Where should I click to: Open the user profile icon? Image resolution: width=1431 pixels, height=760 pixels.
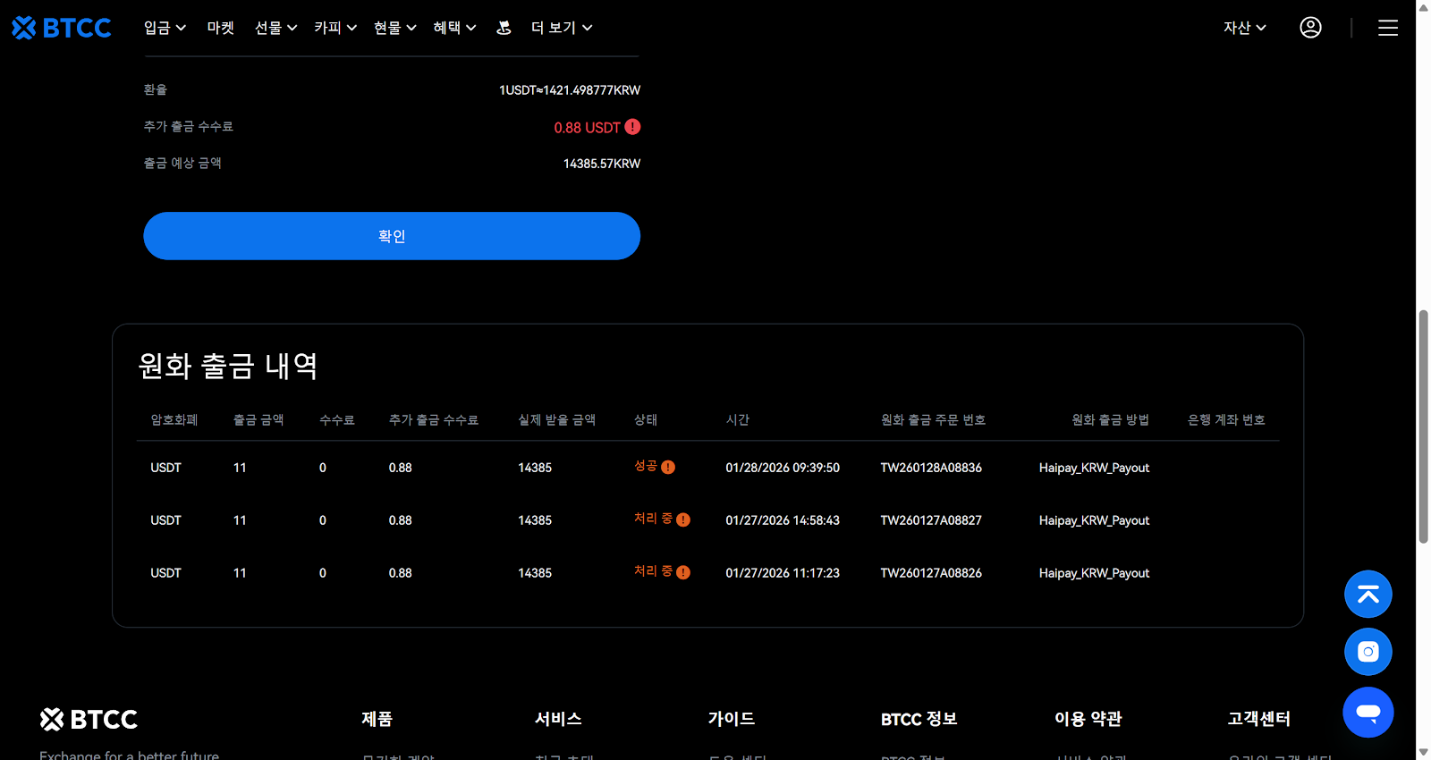pos(1310,28)
